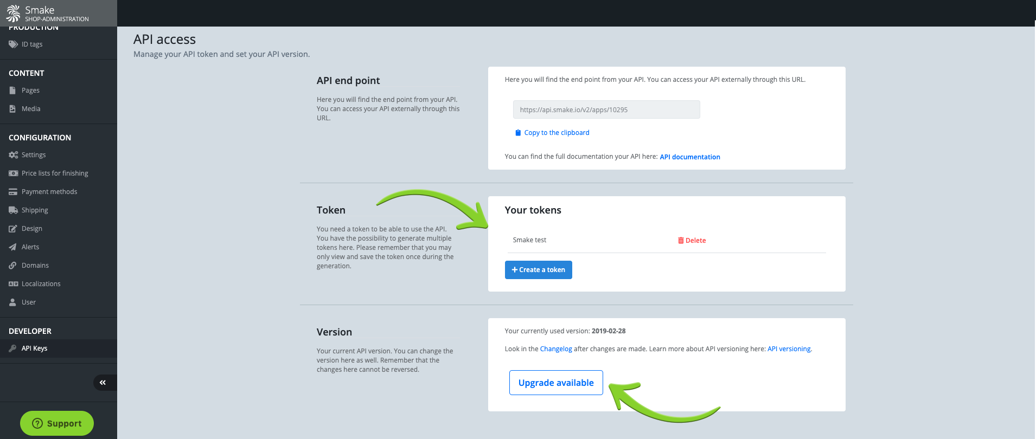Click Create a token button

[538, 270]
